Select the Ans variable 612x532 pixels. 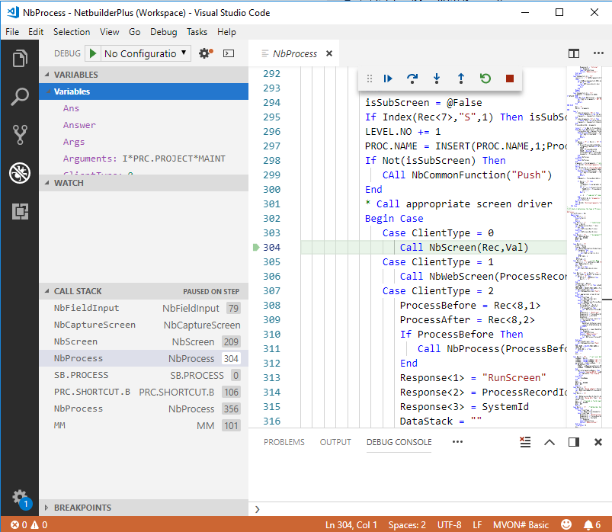click(143, 108)
